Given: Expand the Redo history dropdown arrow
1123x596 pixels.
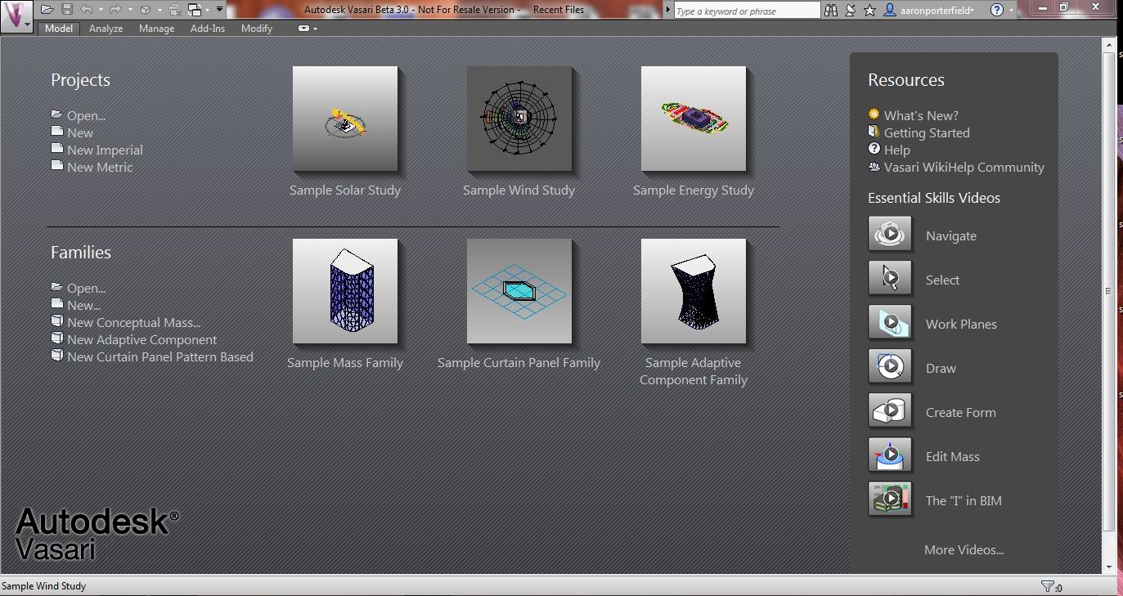Looking at the screenshot, I should (x=128, y=10).
